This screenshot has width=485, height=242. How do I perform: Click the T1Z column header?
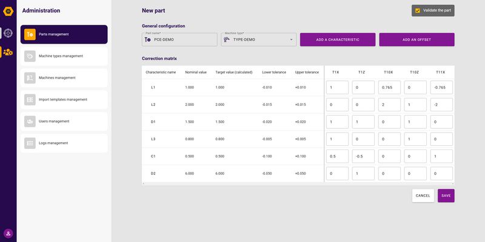tap(361, 72)
